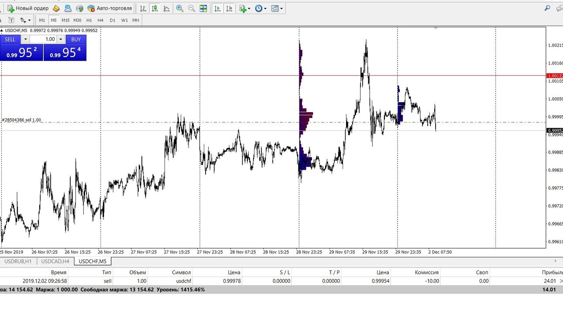The image size is (563, 311).
Task: Toggle chart auto scroll
Action: (217, 8)
